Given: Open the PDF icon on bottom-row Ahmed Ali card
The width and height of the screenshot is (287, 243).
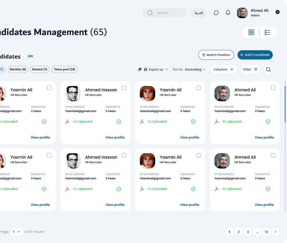Looking at the screenshot, I should (x=217, y=189).
